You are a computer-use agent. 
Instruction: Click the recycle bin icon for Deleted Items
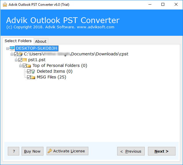tap(33, 71)
